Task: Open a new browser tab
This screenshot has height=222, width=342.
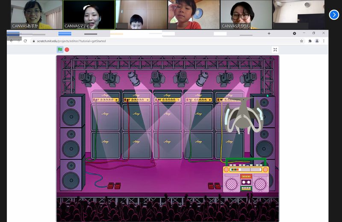Action: (x=269, y=33)
